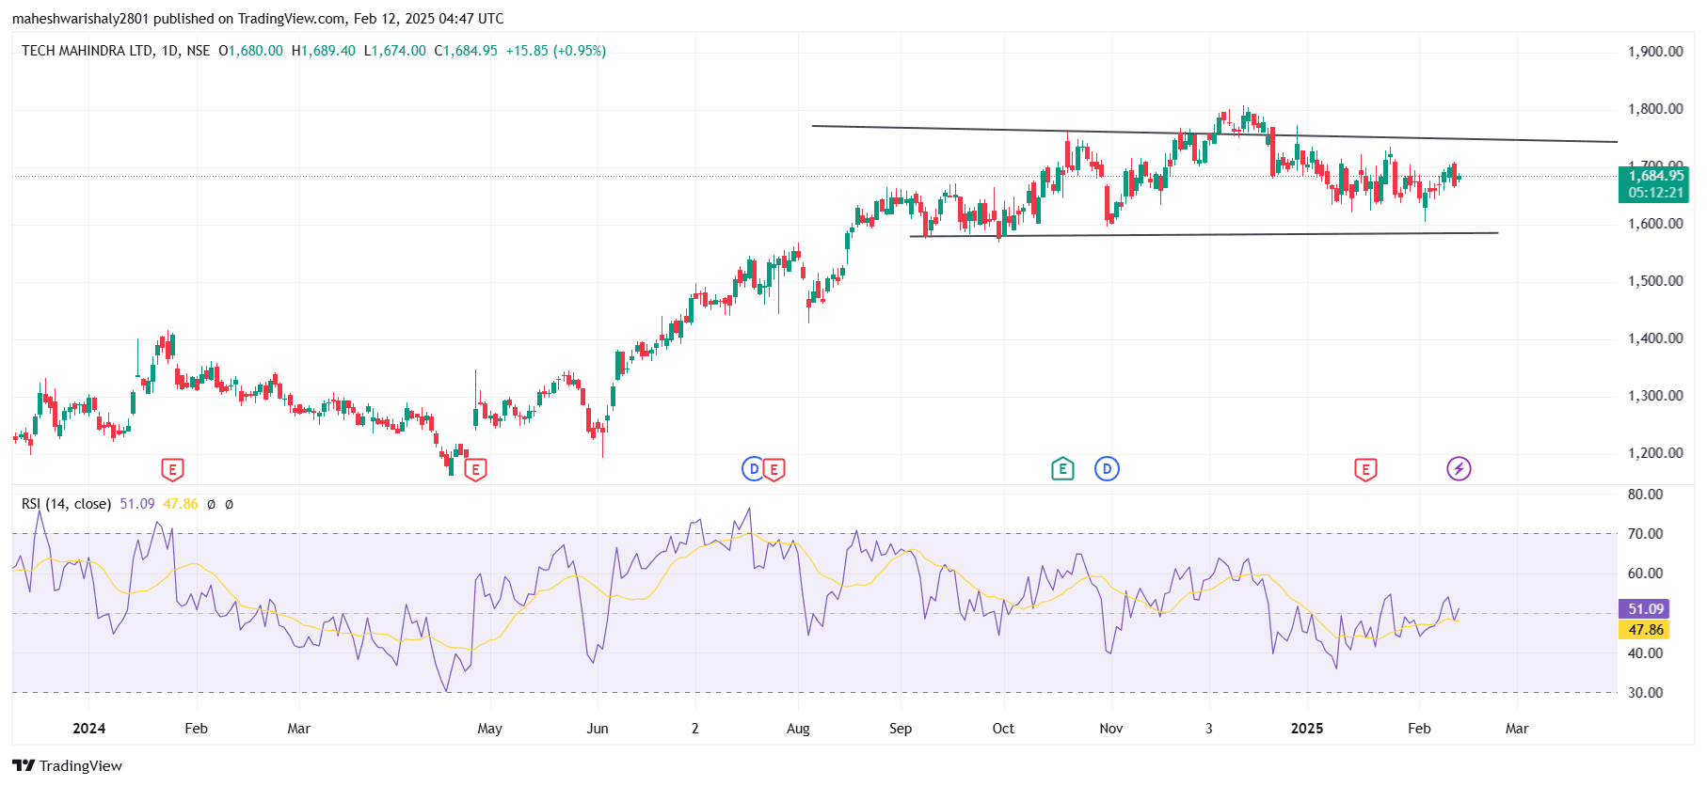This screenshot has height=786, width=1707.
Task: Click the 05:12:21 countdown timer
Action: pos(1655,193)
